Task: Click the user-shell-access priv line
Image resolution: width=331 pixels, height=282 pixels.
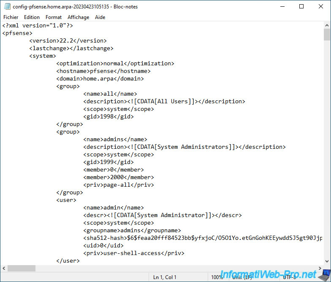Action: [134, 253]
